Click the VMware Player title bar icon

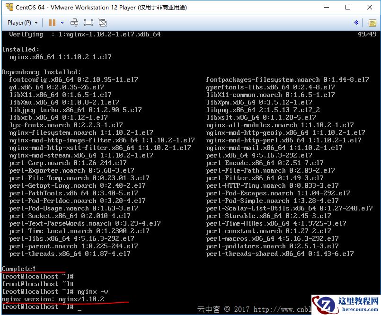pos(9,7)
